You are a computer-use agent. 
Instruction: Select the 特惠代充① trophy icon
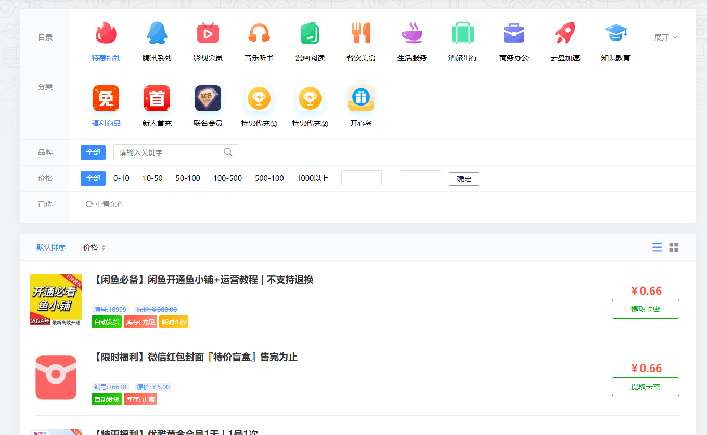tap(259, 98)
